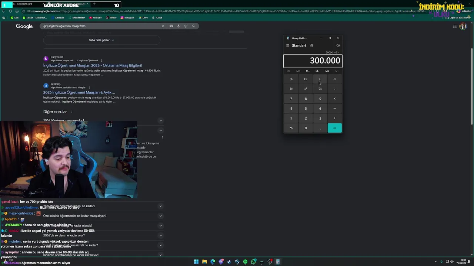
Task: Clear the Google search box with X
Action: 163,26
